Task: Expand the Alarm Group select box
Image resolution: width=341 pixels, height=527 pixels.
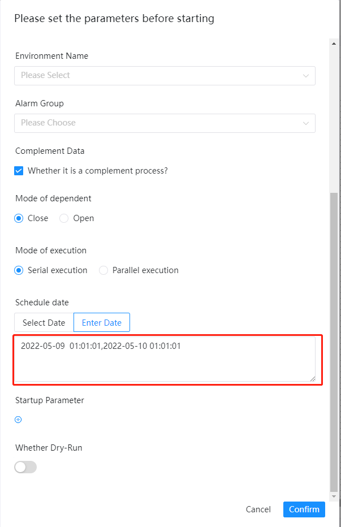Action: 158,123
